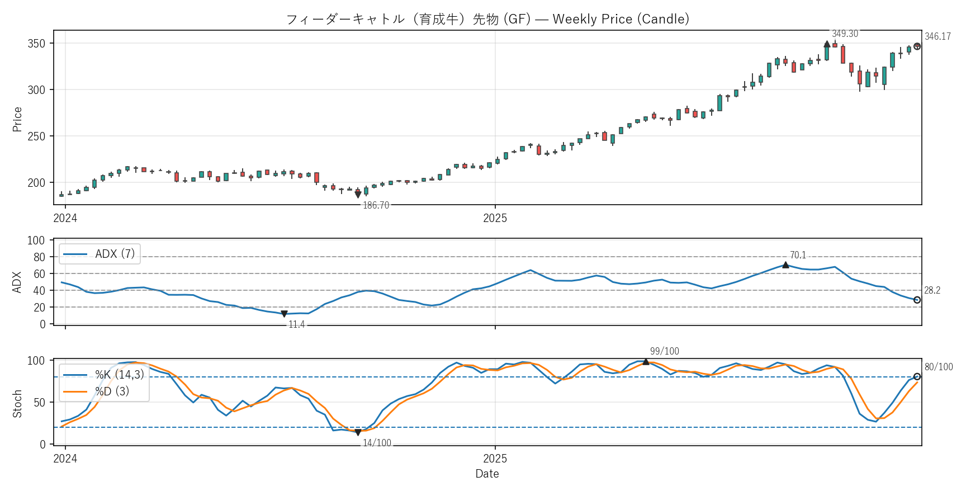Click the blue ADX line swatch in legend
Image resolution: width=966 pixels, height=491 pixels.
tap(75, 254)
